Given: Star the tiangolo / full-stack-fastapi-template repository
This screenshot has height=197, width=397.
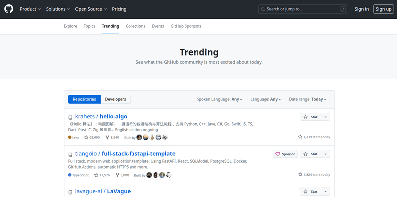Looking at the screenshot, I should pyautogui.click(x=311, y=154).
